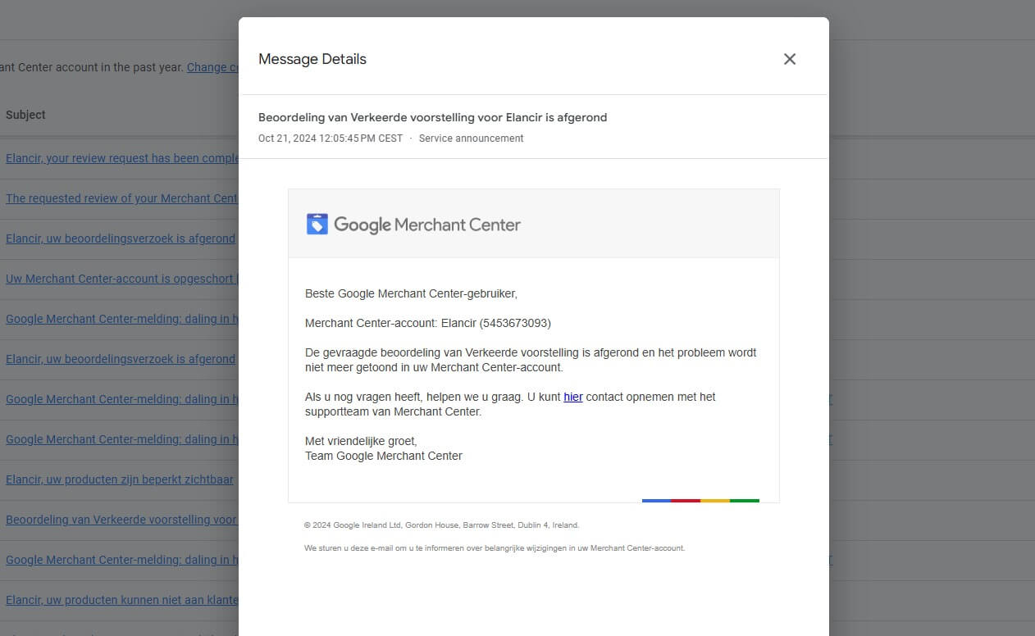
Task: Click 'Team Google Merchant Center' signature
Action: [384, 456]
